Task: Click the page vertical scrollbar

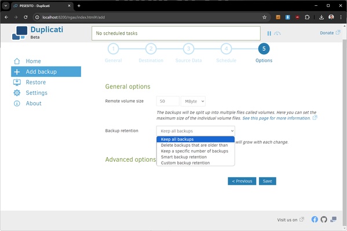Action: pyautogui.click(x=345, y=132)
